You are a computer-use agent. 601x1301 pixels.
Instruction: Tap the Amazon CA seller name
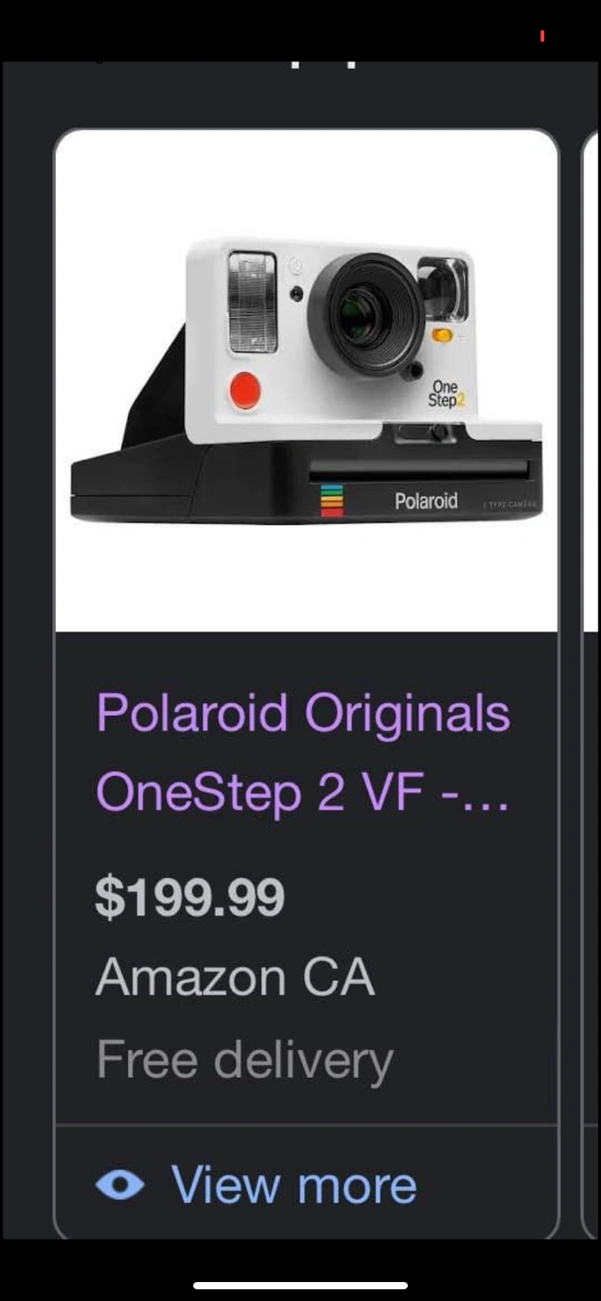235,978
